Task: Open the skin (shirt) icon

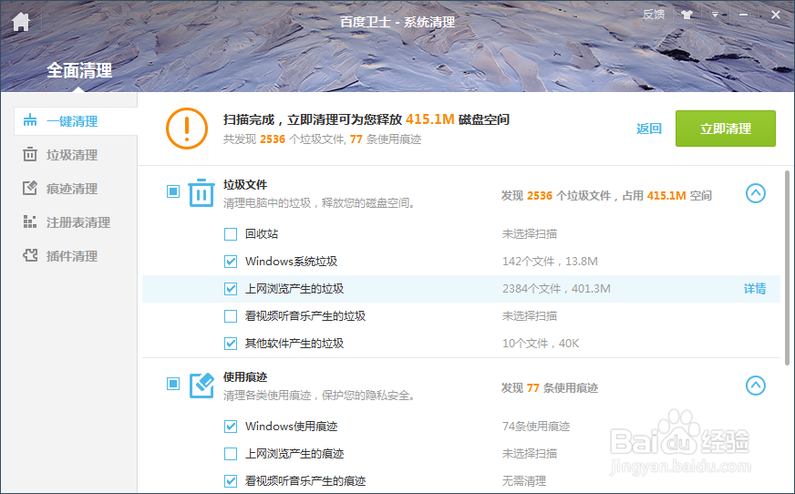Action: pyautogui.click(x=687, y=15)
